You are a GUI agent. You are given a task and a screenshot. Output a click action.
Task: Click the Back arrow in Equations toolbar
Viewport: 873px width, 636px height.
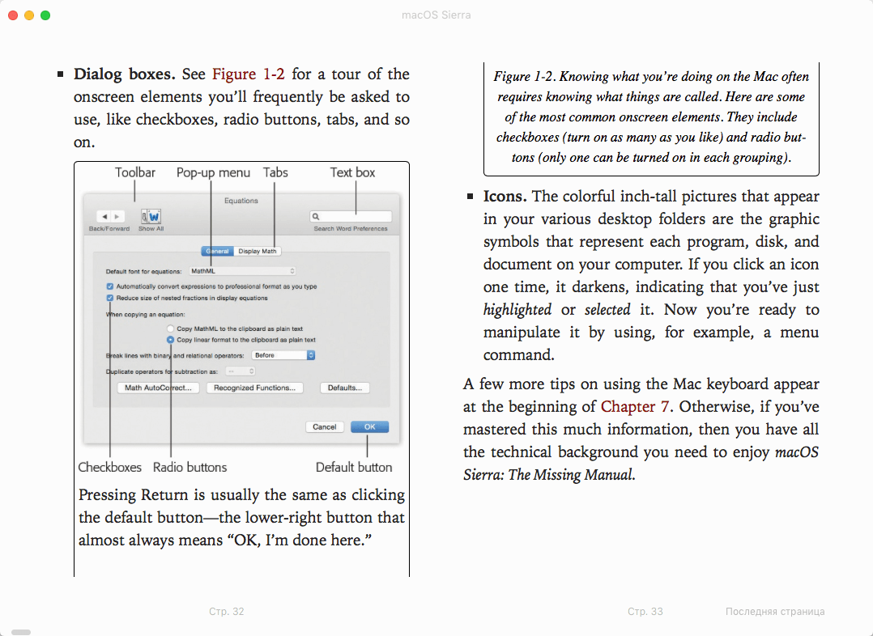pos(104,217)
